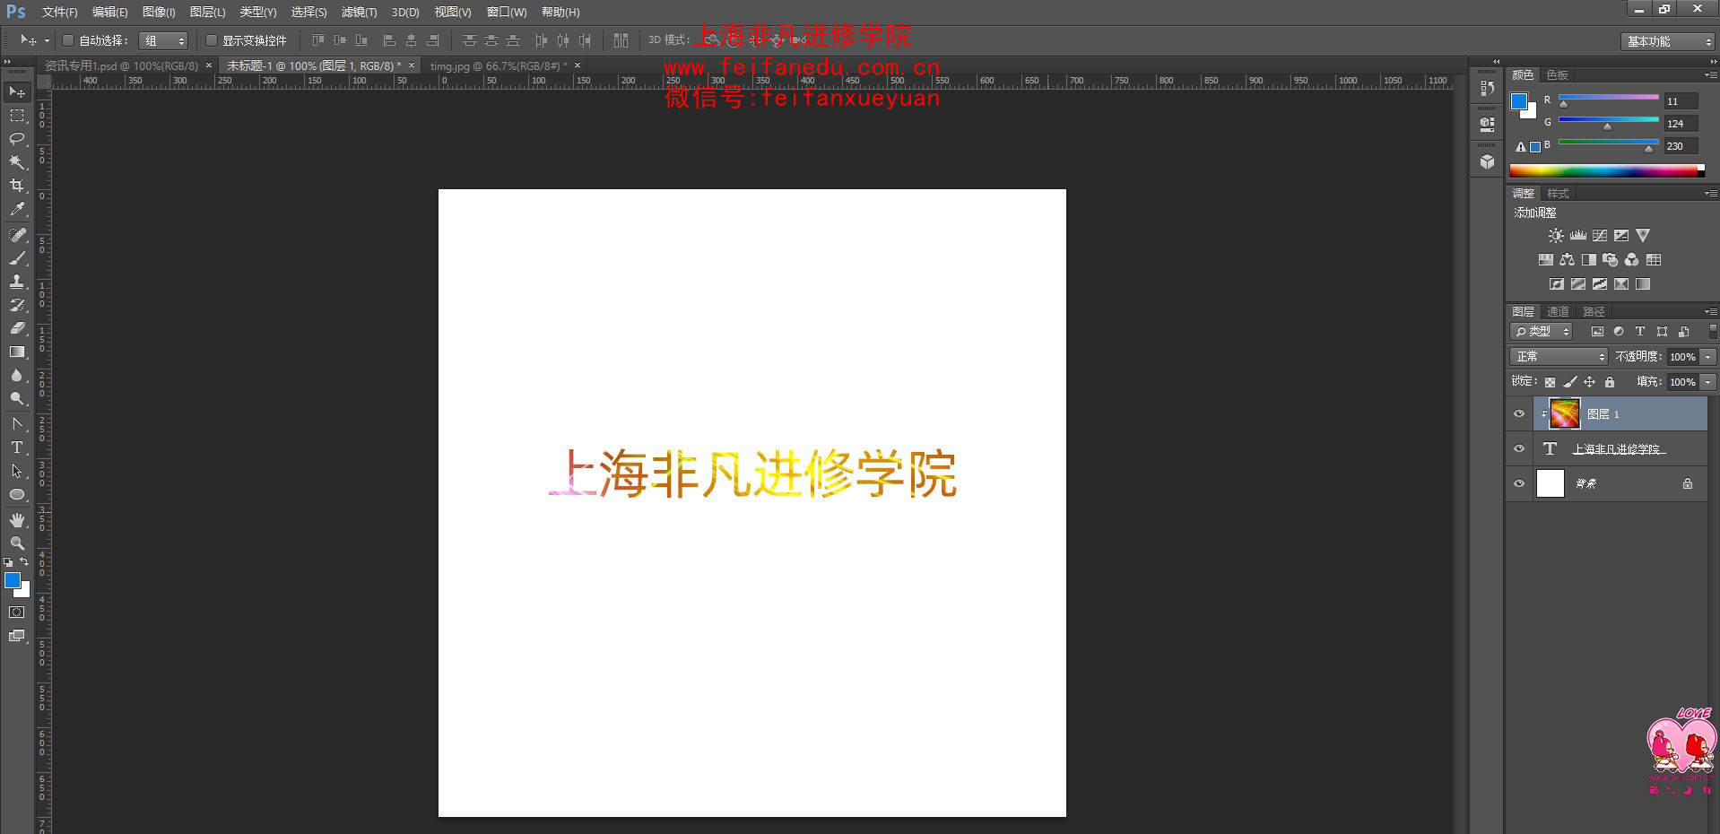
Task: Lock transparent pixels of layer
Action: click(x=1550, y=382)
